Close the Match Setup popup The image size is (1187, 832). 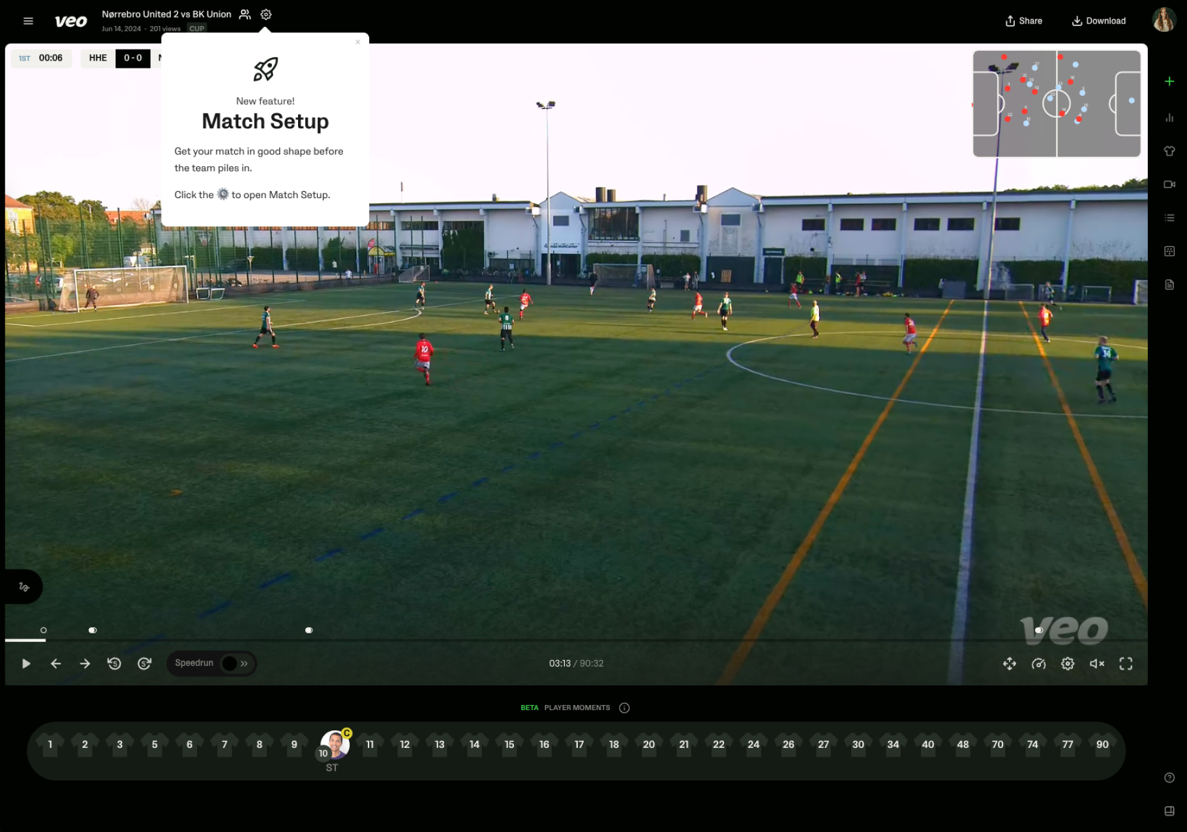tap(357, 42)
